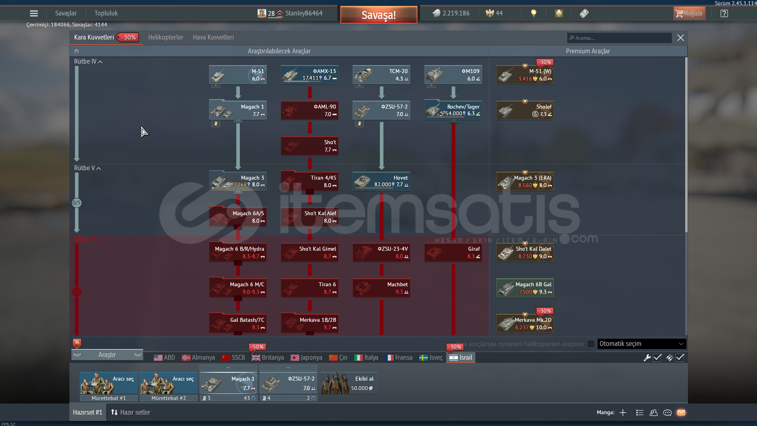Choose vehicle for Mürettebat #2 slot
The image size is (757, 426).
(x=168, y=387)
